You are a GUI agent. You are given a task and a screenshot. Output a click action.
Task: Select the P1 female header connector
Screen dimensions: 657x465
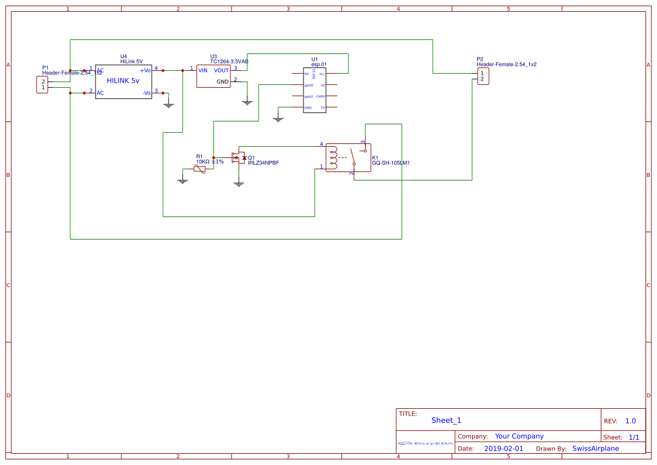coord(42,85)
